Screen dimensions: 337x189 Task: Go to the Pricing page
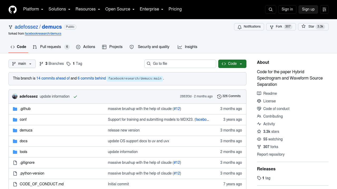click(x=175, y=9)
